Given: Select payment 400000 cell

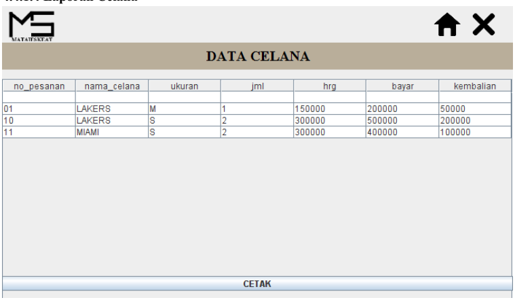Looking at the screenshot, I should [x=402, y=132].
